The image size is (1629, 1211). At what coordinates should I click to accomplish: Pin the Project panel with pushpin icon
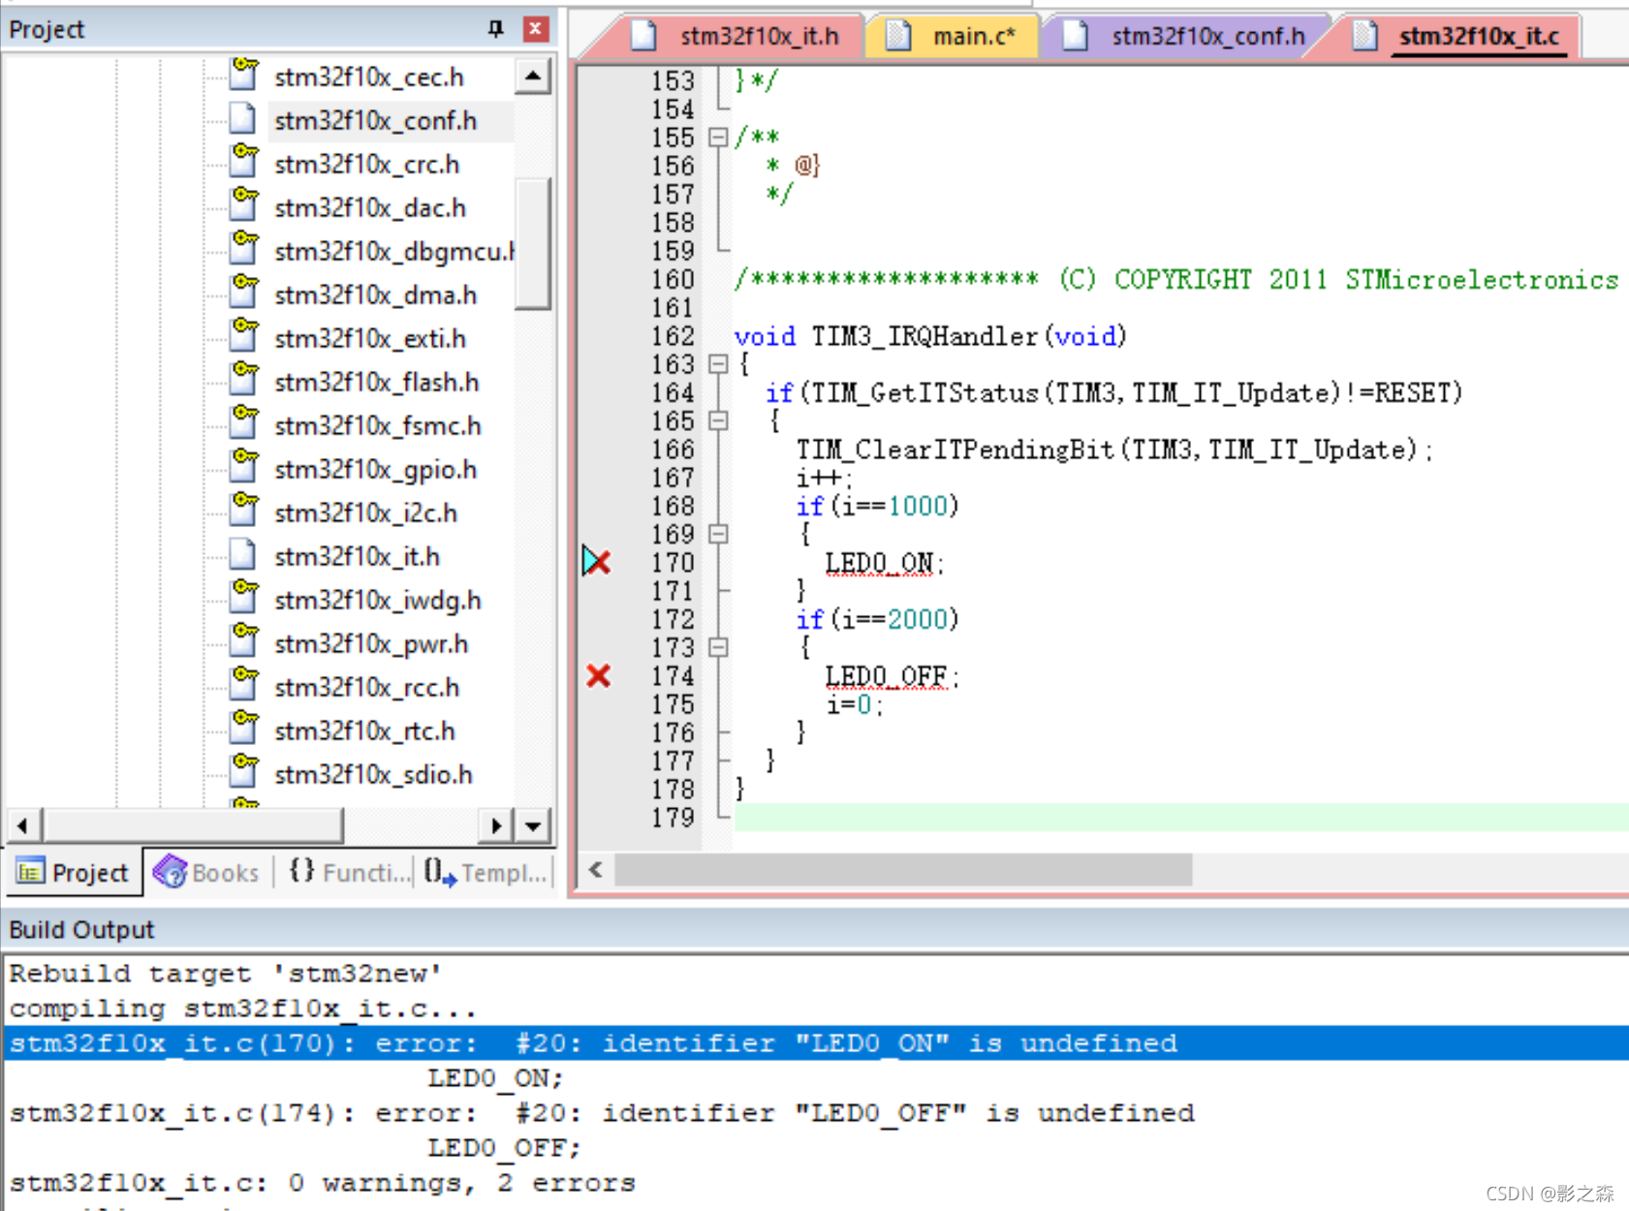click(495, 29)
